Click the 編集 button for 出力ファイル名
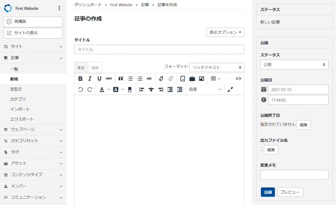336x205 pixels. pos(271,150)
